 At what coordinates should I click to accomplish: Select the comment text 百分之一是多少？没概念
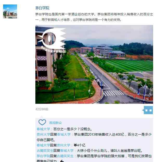point(73,129)
